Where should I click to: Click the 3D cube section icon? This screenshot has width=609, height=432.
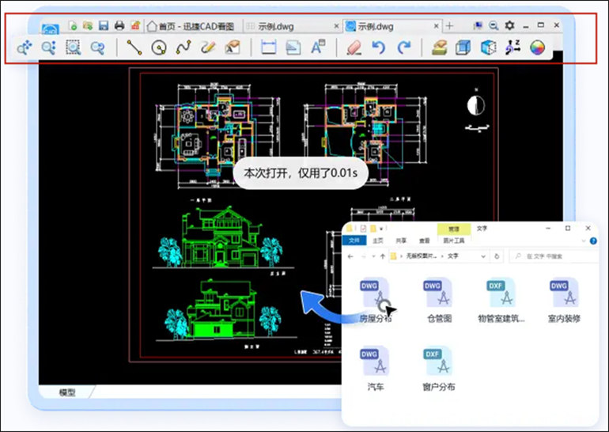coord(488,47)
